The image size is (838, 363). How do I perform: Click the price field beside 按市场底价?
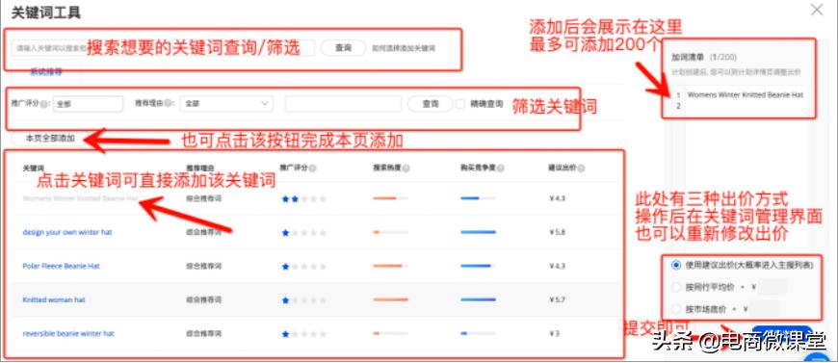[764, 309]
